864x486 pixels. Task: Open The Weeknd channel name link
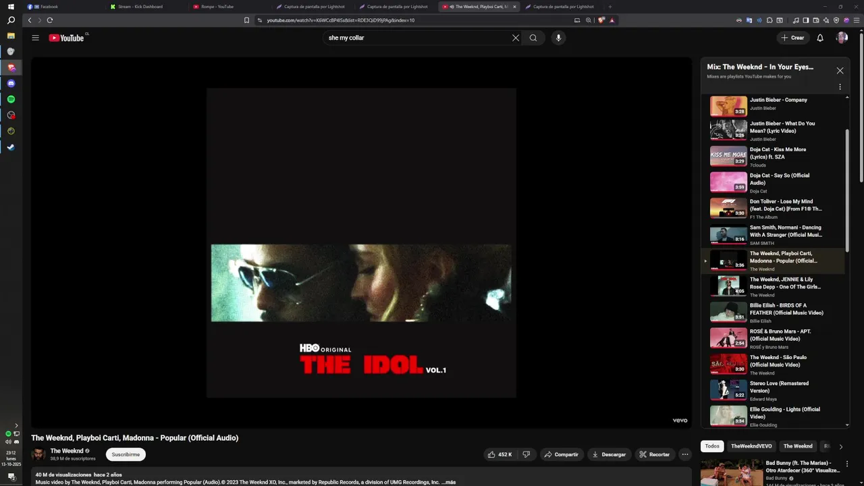pos(67,451)
